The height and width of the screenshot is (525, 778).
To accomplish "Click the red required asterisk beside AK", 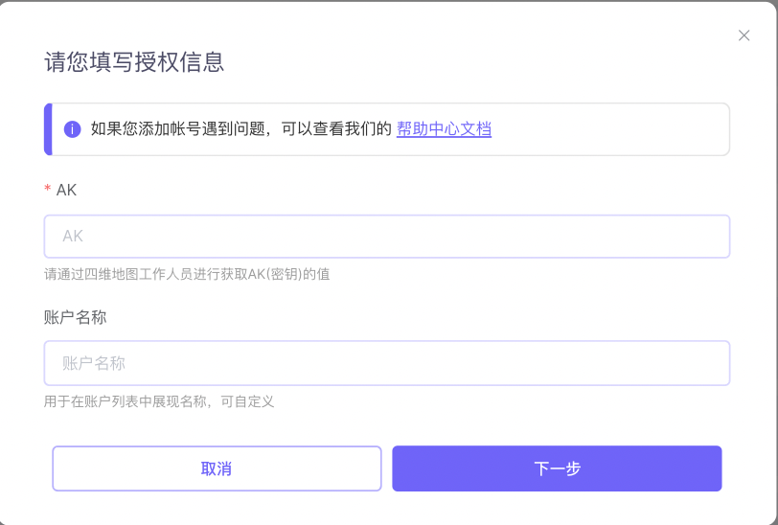I will point(48,189).
